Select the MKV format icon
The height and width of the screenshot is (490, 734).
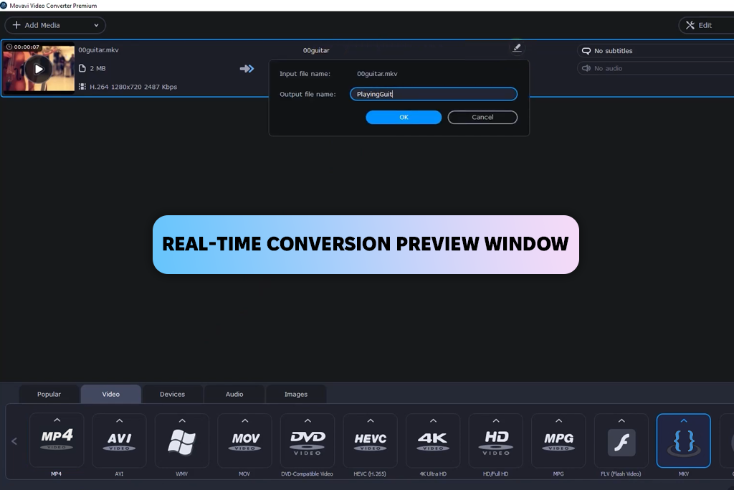point(683,440)
